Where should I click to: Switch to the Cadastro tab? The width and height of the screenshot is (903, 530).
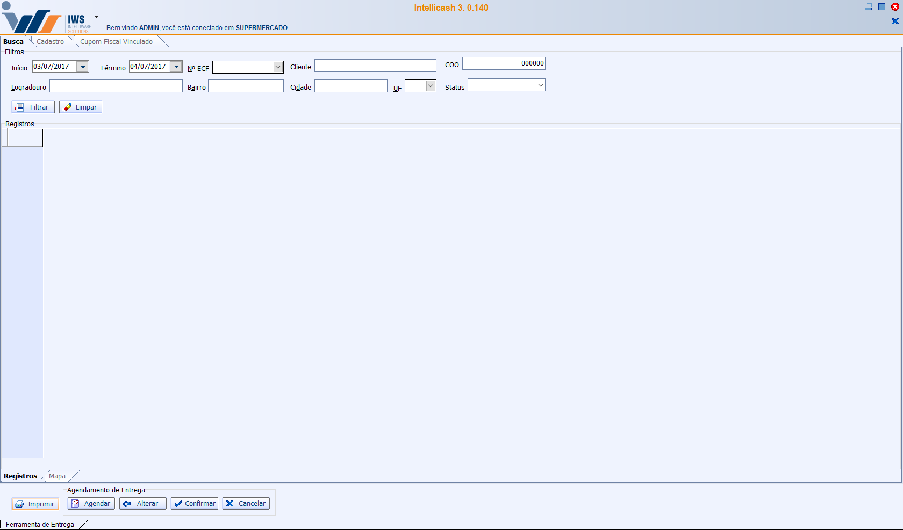tap(50, 42)
